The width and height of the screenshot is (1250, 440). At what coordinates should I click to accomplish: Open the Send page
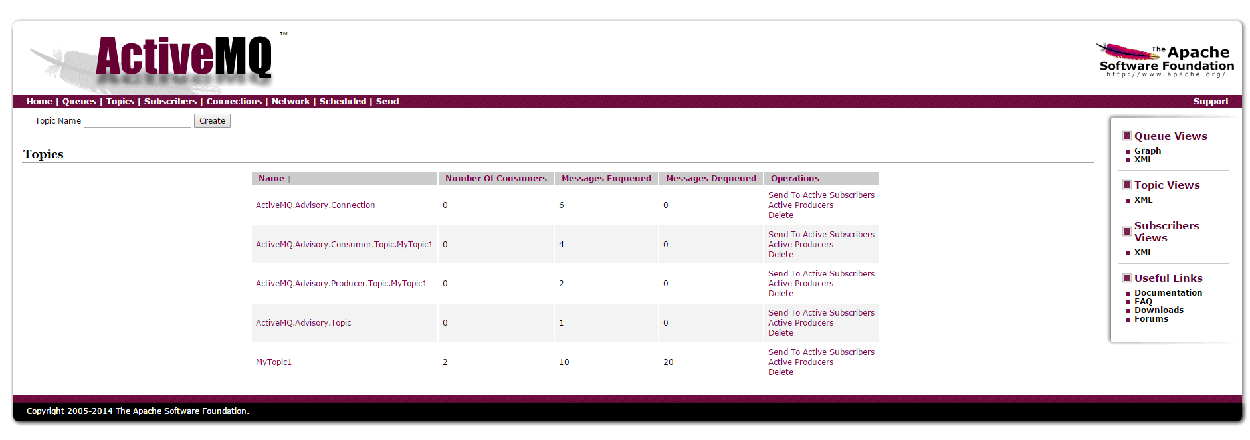click(x=387, y=102)
